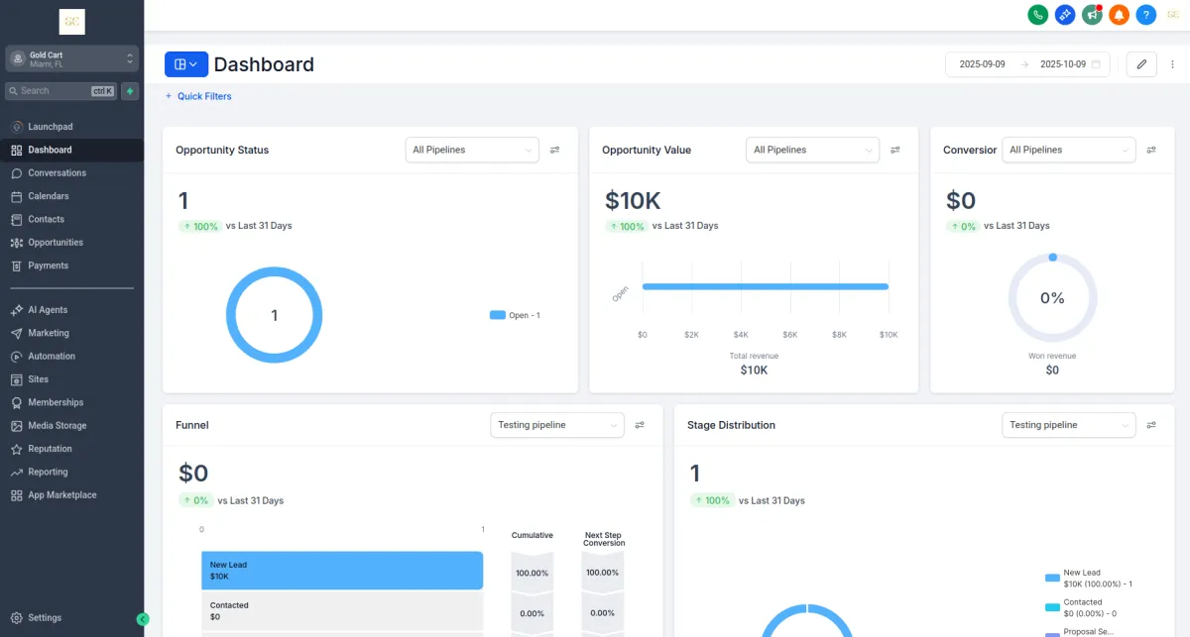The image size is (1190, 637).
Task: Open the megaphone announcements icon
Action: pos(1092,15)
